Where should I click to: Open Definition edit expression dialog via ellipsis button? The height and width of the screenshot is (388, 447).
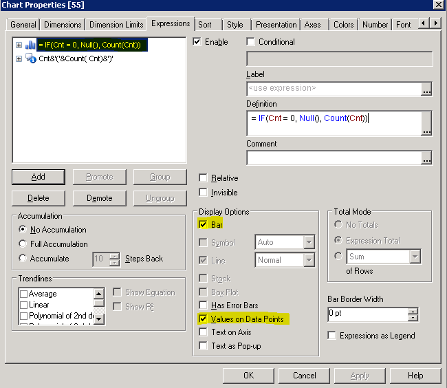coord(426,129)
